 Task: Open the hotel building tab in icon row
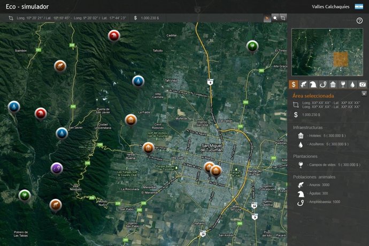[333, 84]
